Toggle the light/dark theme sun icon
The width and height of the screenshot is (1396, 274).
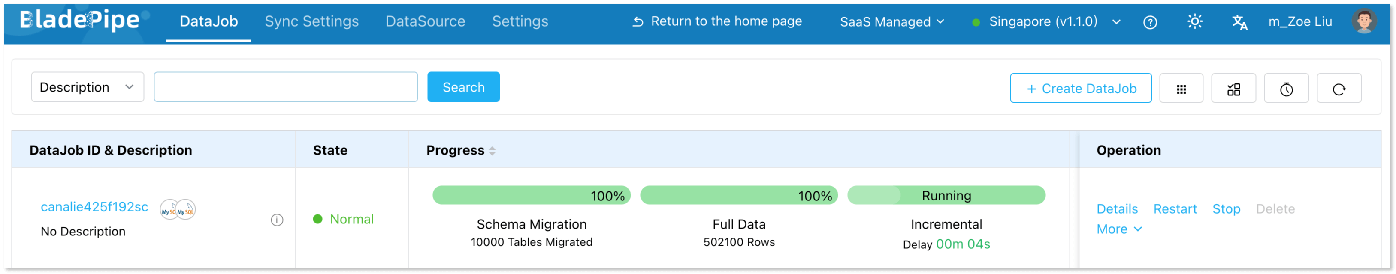[x=1194, y=21]
